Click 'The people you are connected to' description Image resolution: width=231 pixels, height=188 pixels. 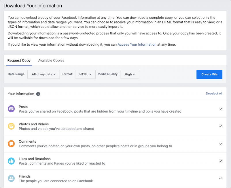(x=56, y=181)
